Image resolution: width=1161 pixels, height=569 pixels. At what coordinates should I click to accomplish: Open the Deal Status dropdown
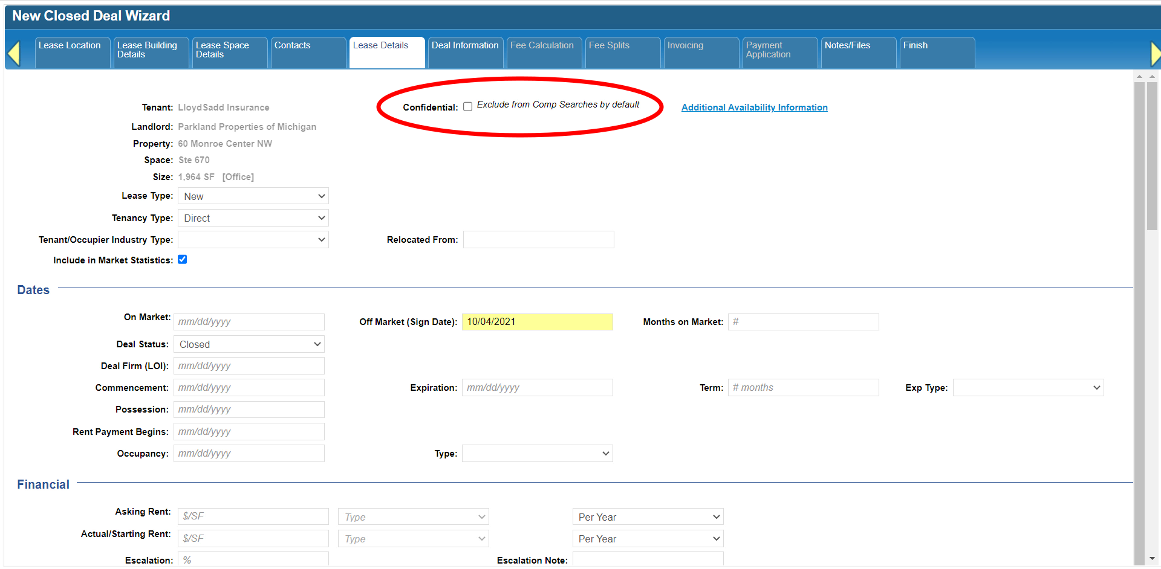(249, 344)
